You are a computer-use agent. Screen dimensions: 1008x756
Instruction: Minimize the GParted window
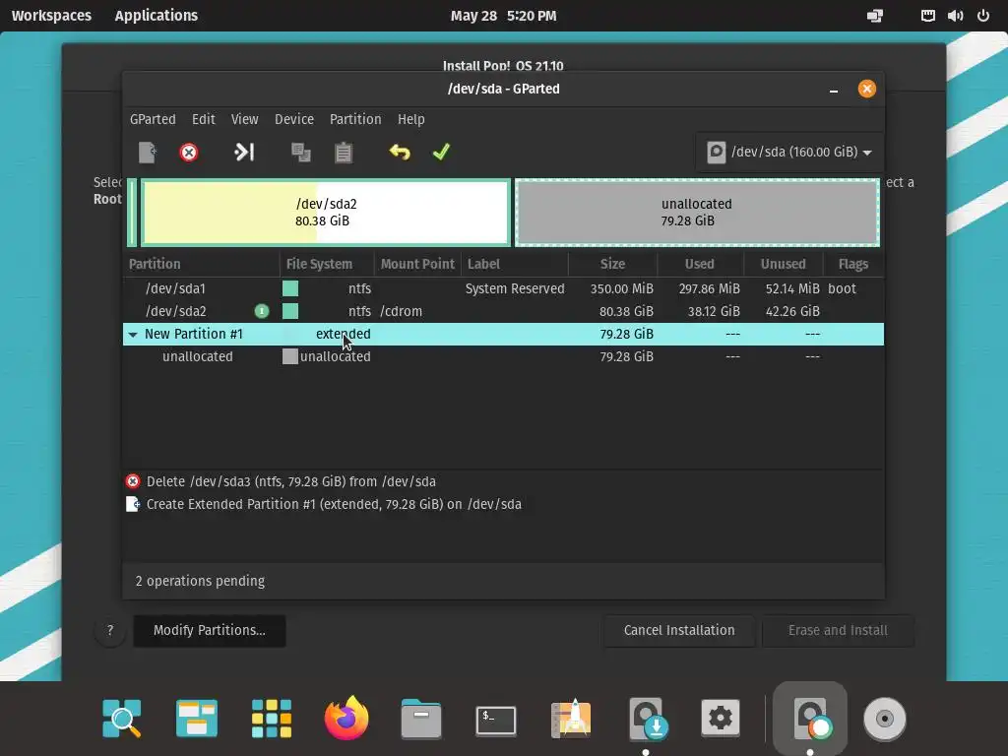pyautogui.click(x=834, y=90)
